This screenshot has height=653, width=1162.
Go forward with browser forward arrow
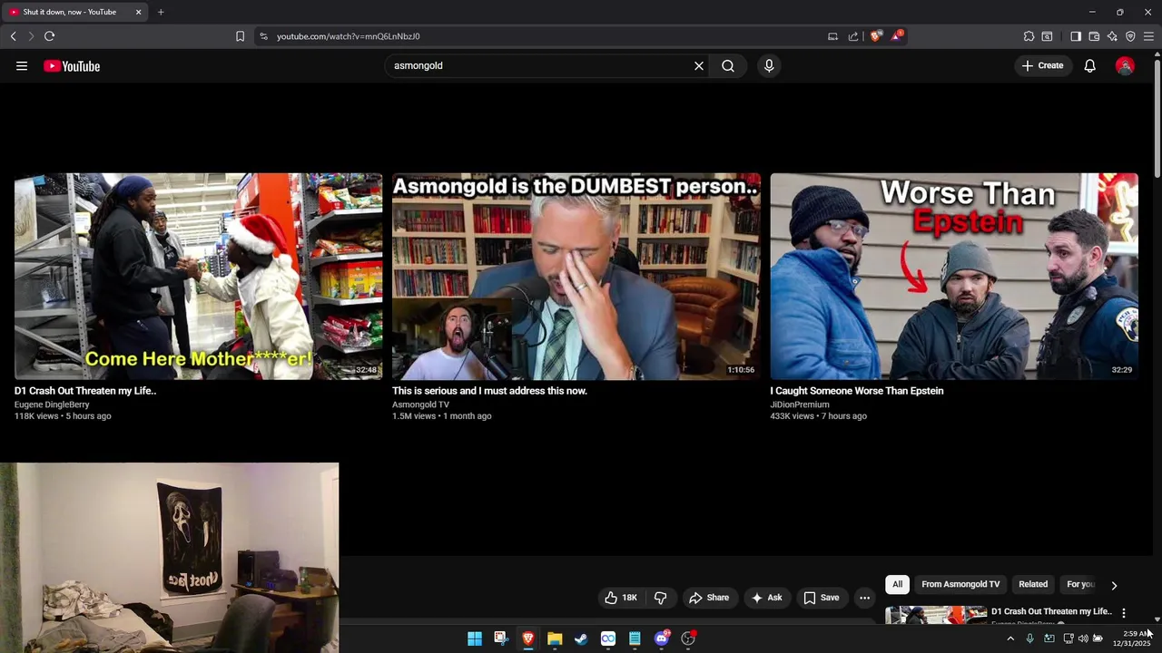pos(30,36)
